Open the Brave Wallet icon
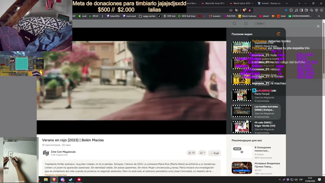Screen dimensions: 325x183 point(306,10)
